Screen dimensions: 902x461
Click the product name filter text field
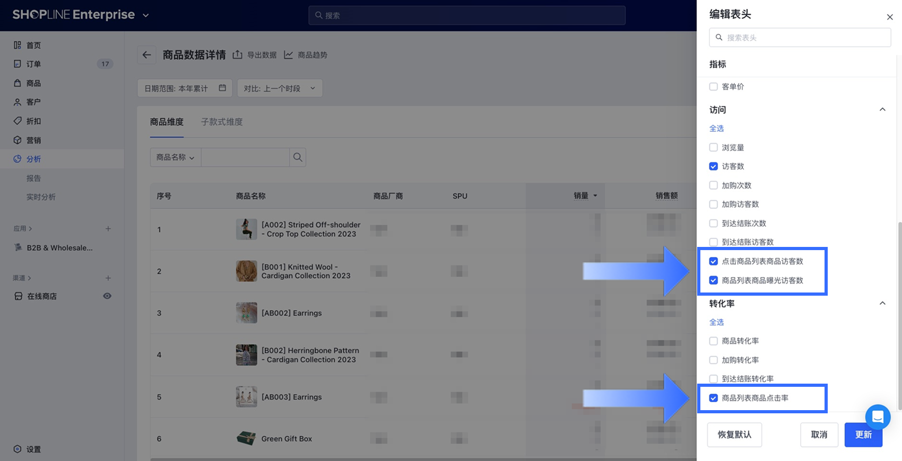coord(245,157)
